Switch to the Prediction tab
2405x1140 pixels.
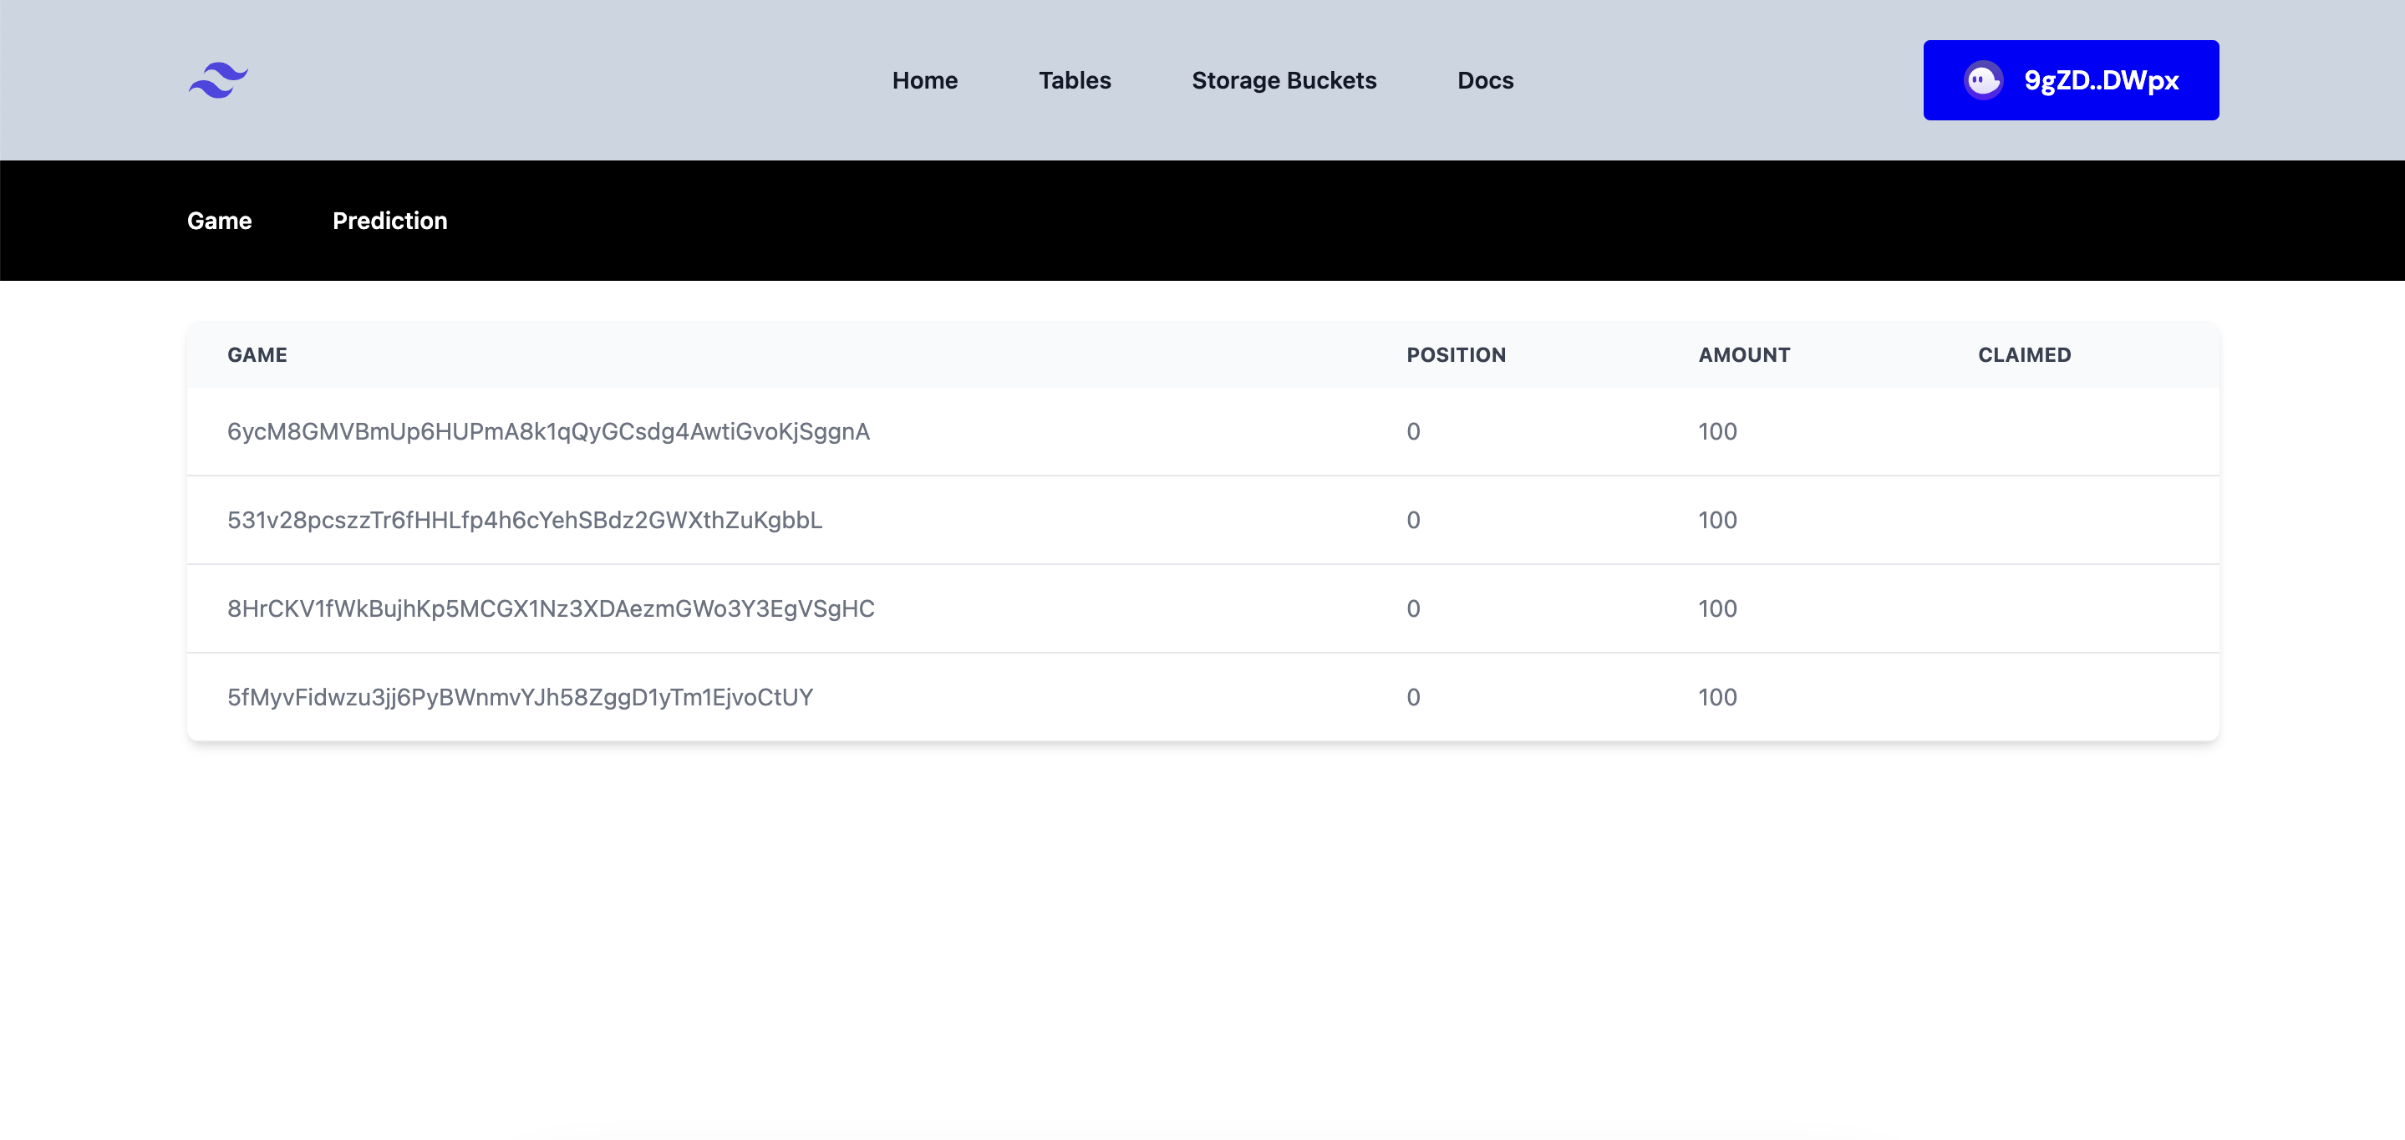click(x=389, y=221)
